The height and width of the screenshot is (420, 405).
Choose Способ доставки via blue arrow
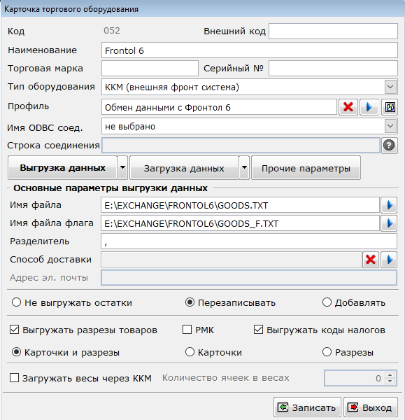tap(389, 260)
